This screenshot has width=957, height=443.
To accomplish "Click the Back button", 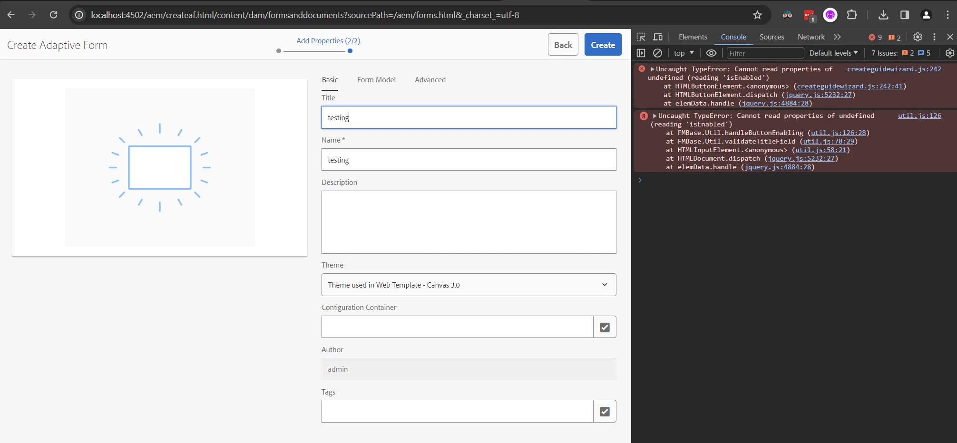I will (563, 45).
